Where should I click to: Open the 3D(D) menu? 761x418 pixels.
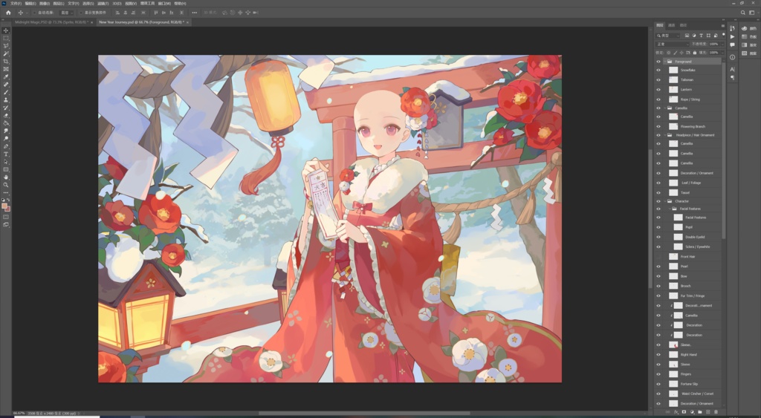(117, 4)
